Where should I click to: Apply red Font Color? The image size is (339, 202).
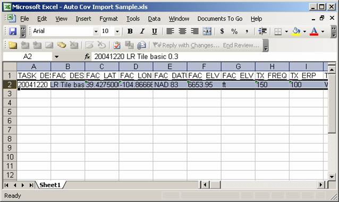(314, 31)
